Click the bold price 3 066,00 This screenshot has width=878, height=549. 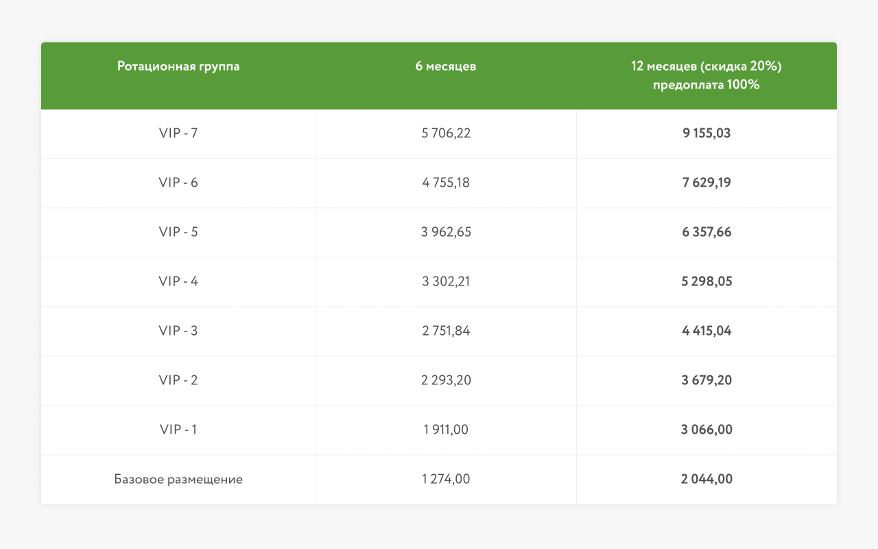[707, 430]
